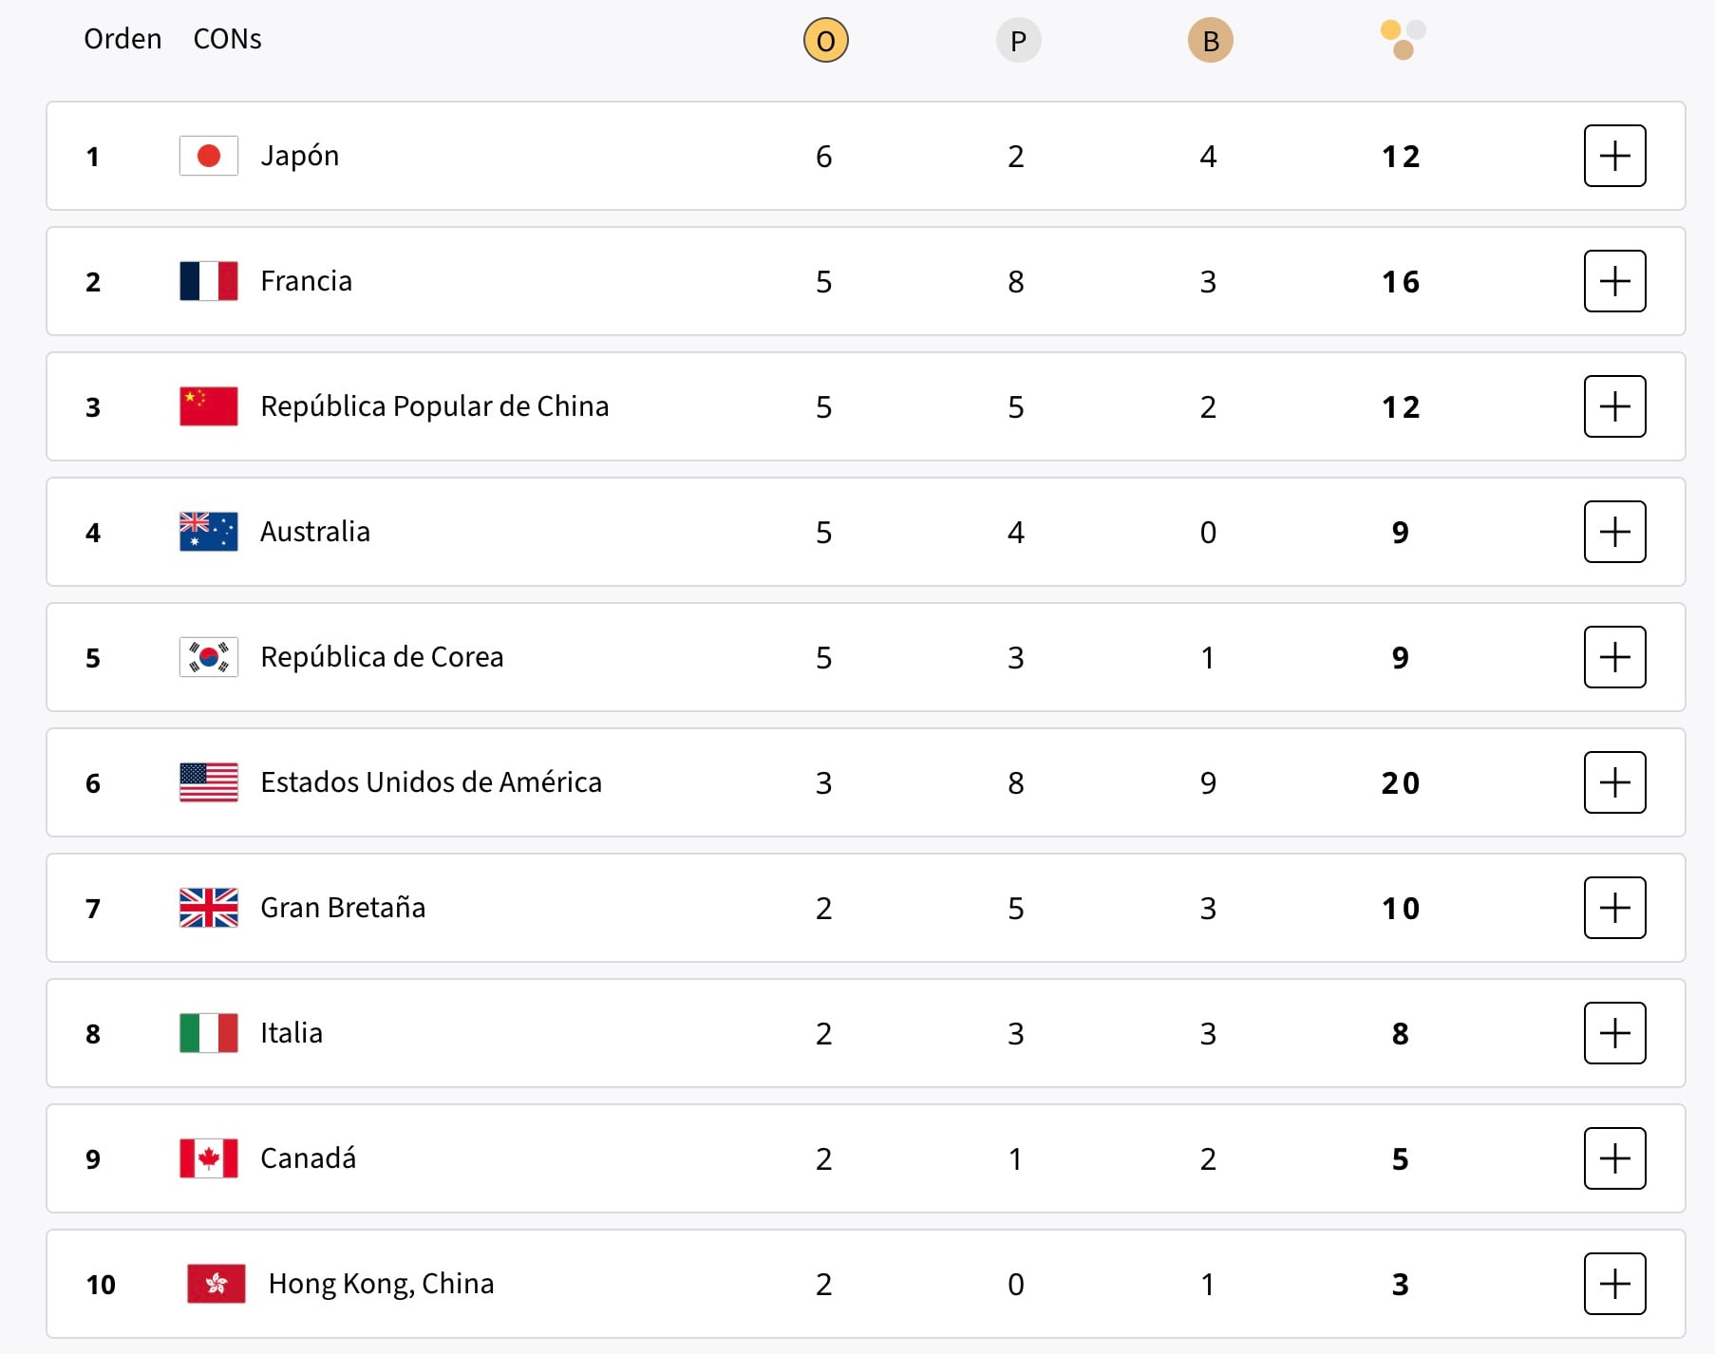Click the CONs column header
Screen dimensions: 1715x1354
[227, 39]
